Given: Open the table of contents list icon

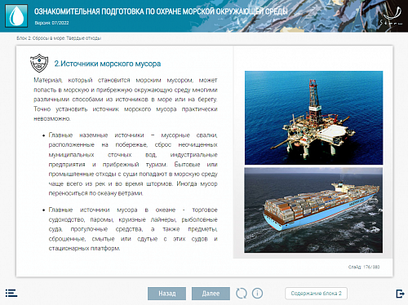Looking at the screenshot, I should point(11,293).
